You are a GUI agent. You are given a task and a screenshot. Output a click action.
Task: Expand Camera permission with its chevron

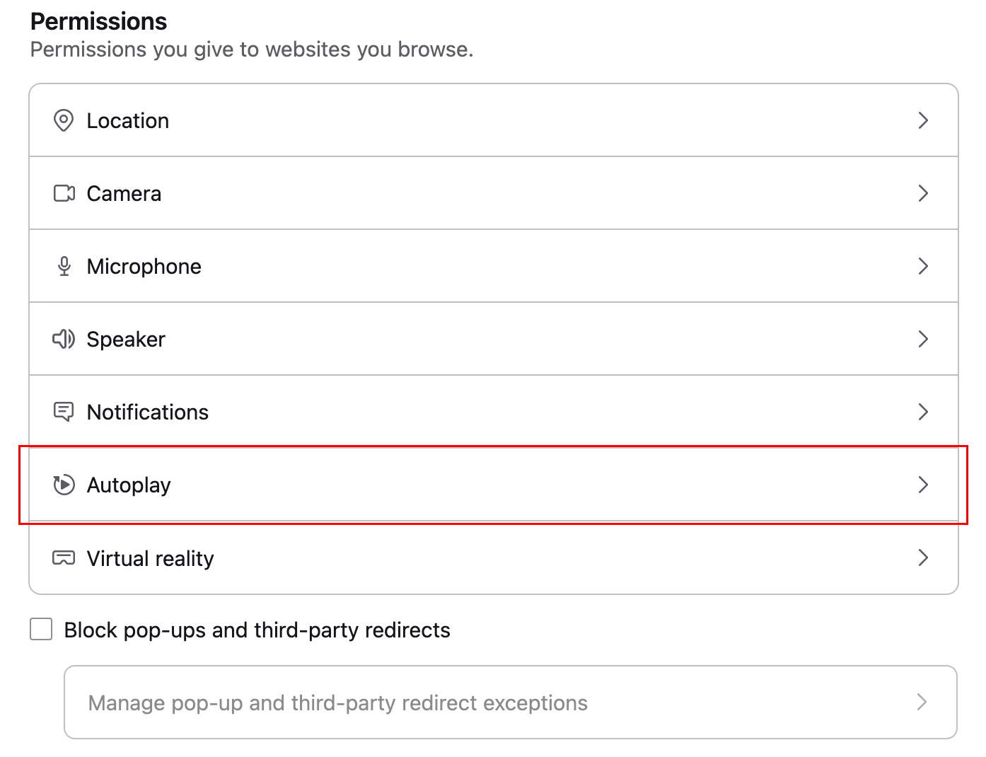922,193
